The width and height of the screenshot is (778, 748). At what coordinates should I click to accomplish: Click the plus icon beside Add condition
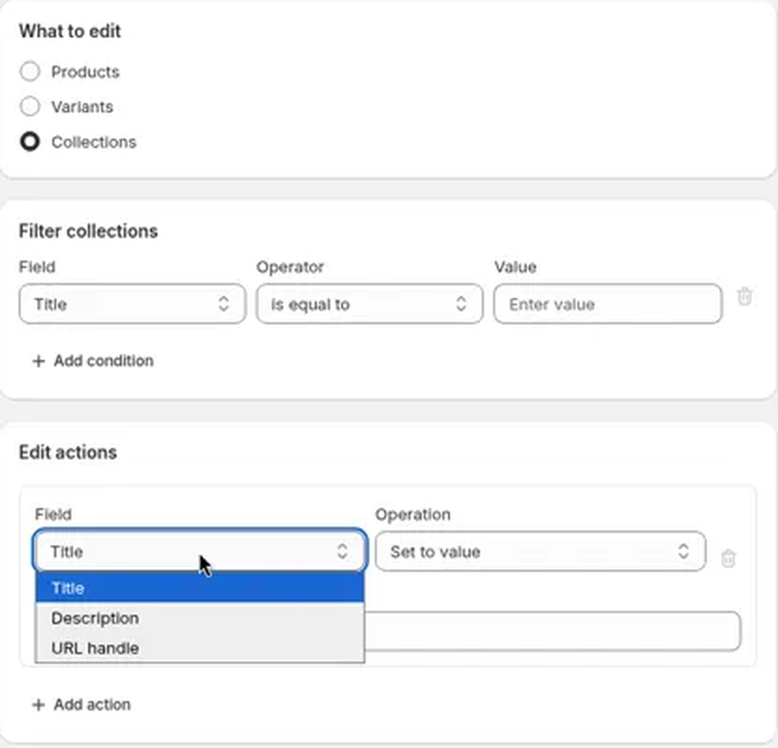(x=38, y=361)
